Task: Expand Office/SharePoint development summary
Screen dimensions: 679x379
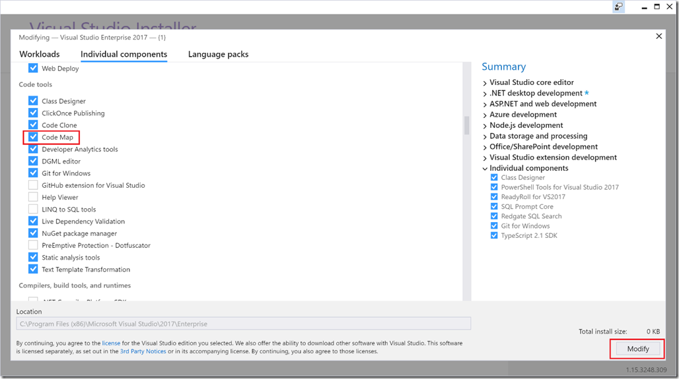Action: (485, 148)
